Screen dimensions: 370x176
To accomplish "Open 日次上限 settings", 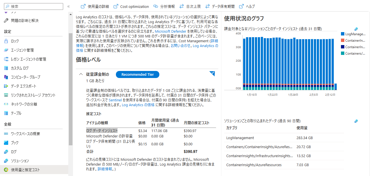I will 190,6.
